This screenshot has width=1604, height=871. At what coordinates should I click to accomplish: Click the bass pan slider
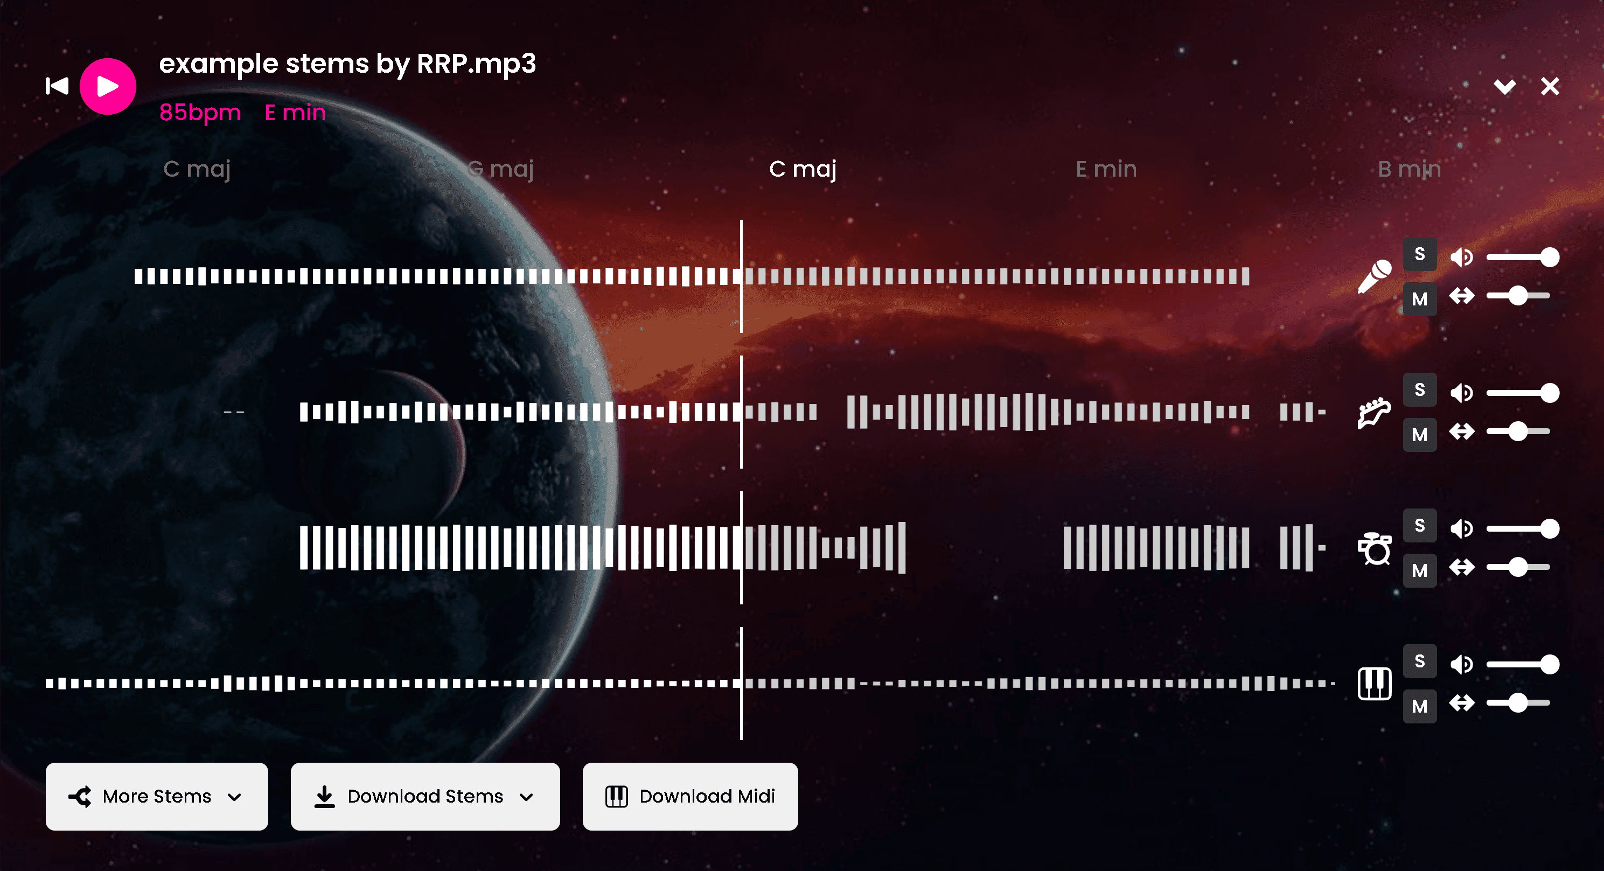pos(1518,431)
